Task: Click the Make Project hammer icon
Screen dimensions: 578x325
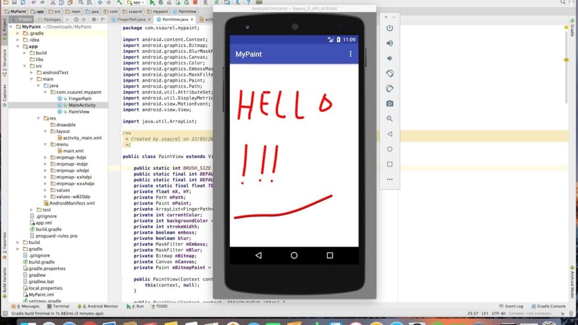Action: tap(120, 2)
